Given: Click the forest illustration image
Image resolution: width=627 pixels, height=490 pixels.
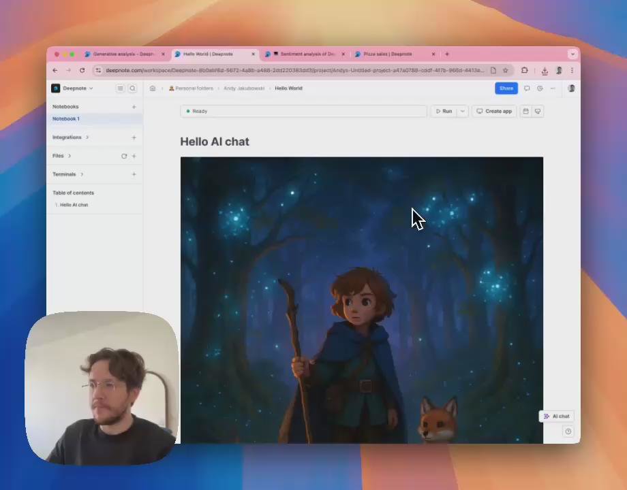Looking at the screenshot, I should (x=361, y=300).
